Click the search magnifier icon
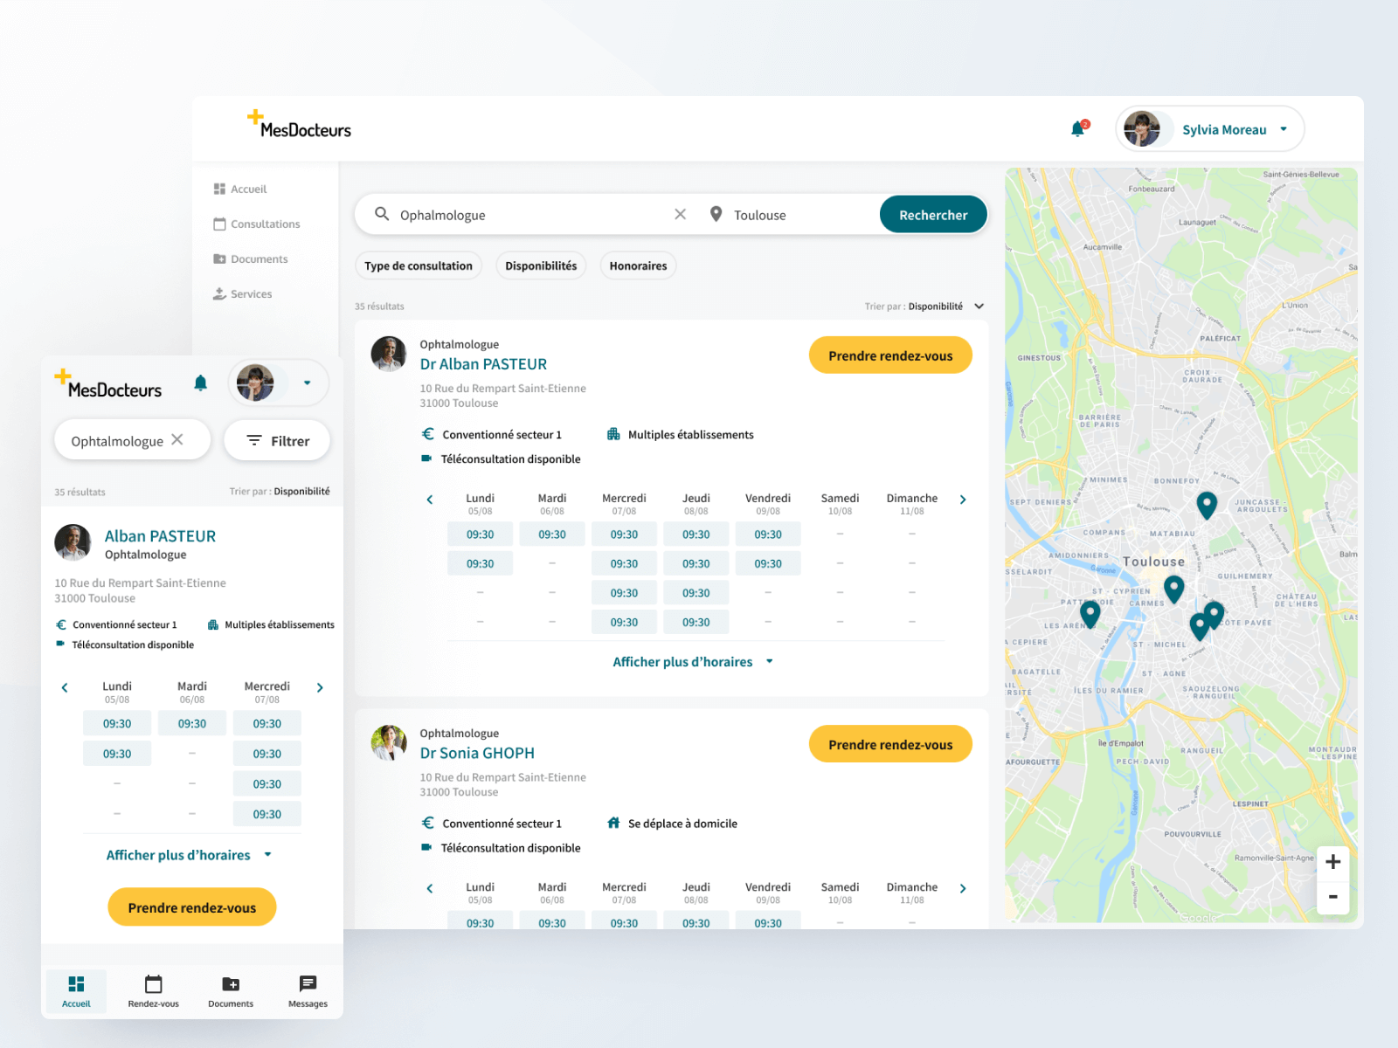 click(382, 214)
